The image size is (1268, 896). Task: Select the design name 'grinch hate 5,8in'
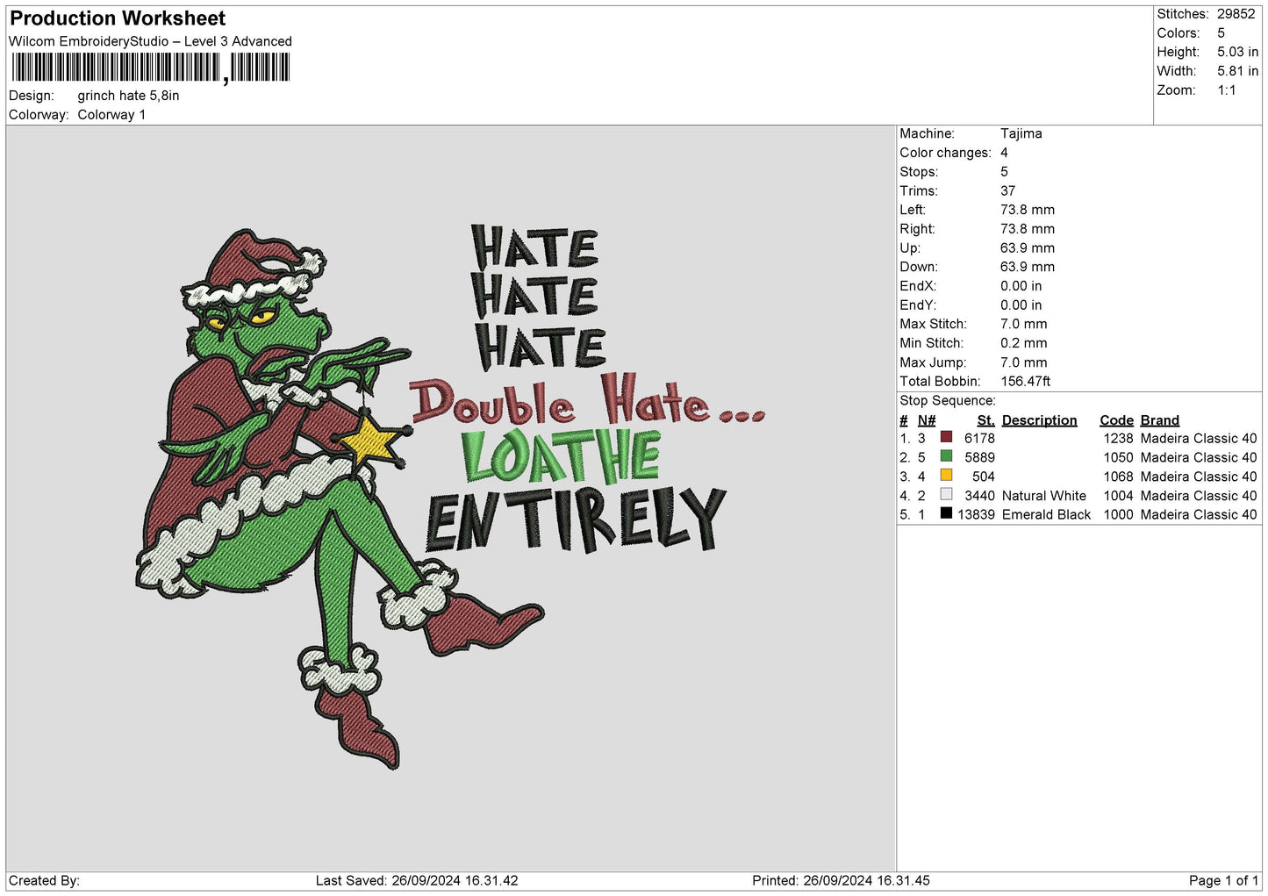(128, 96)
